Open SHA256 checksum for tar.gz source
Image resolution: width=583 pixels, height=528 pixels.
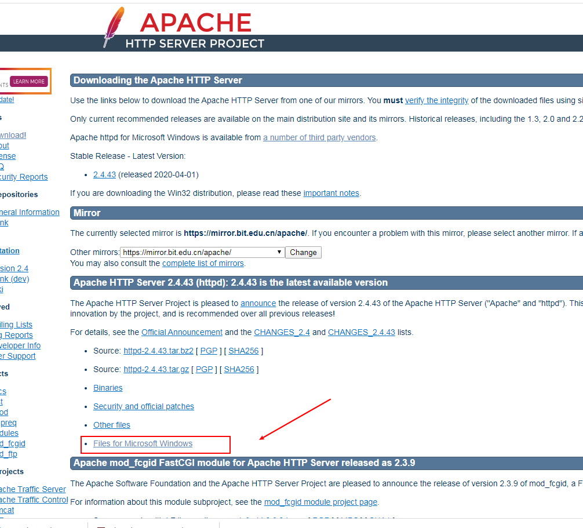tap(239, 370)
